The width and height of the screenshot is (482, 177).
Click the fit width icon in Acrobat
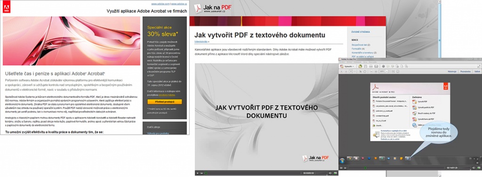tap(393, 71)
